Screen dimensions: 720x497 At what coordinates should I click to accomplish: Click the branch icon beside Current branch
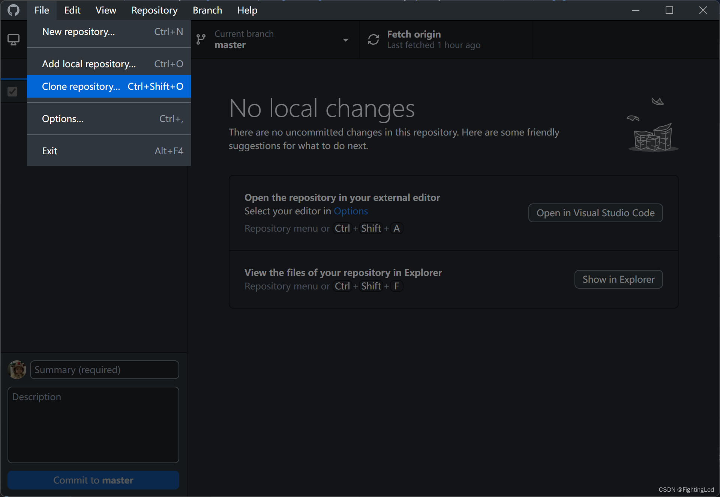coord(201,39)
